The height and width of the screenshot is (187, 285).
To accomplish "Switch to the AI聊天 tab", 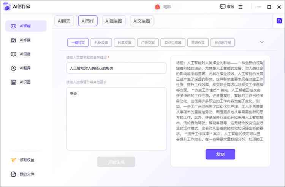I will click(64, 21).
